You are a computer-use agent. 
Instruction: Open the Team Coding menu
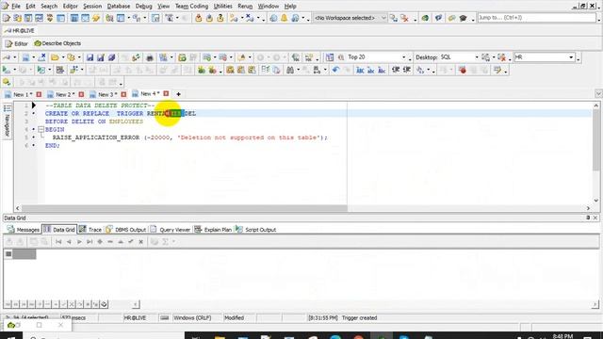coord(191,7)
